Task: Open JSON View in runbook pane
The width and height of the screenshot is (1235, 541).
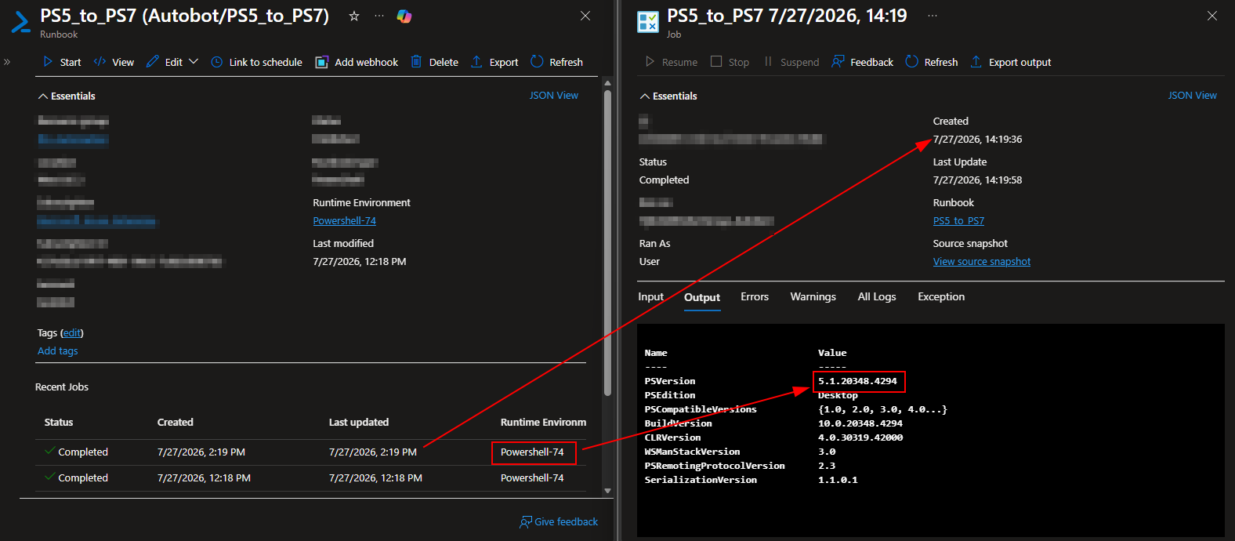Action: [x=554, y=95]
